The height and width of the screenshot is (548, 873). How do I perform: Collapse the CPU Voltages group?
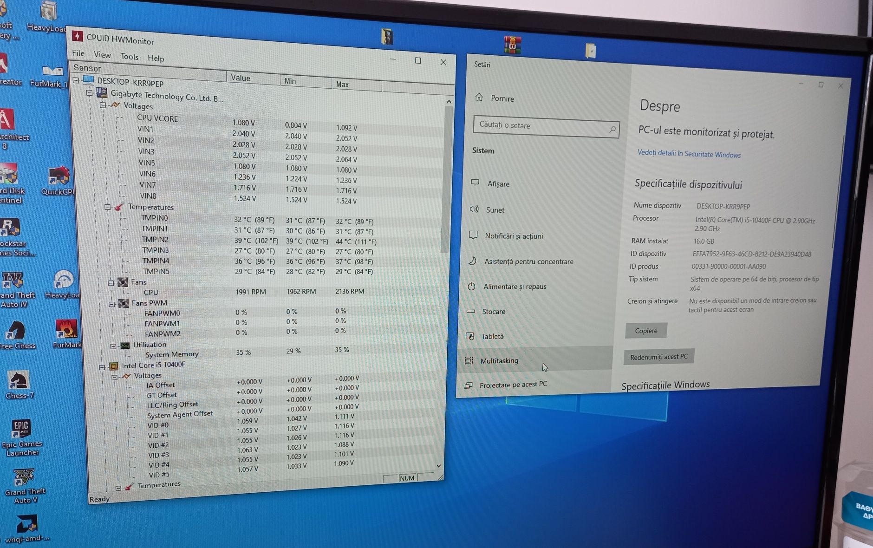[114, 377]
